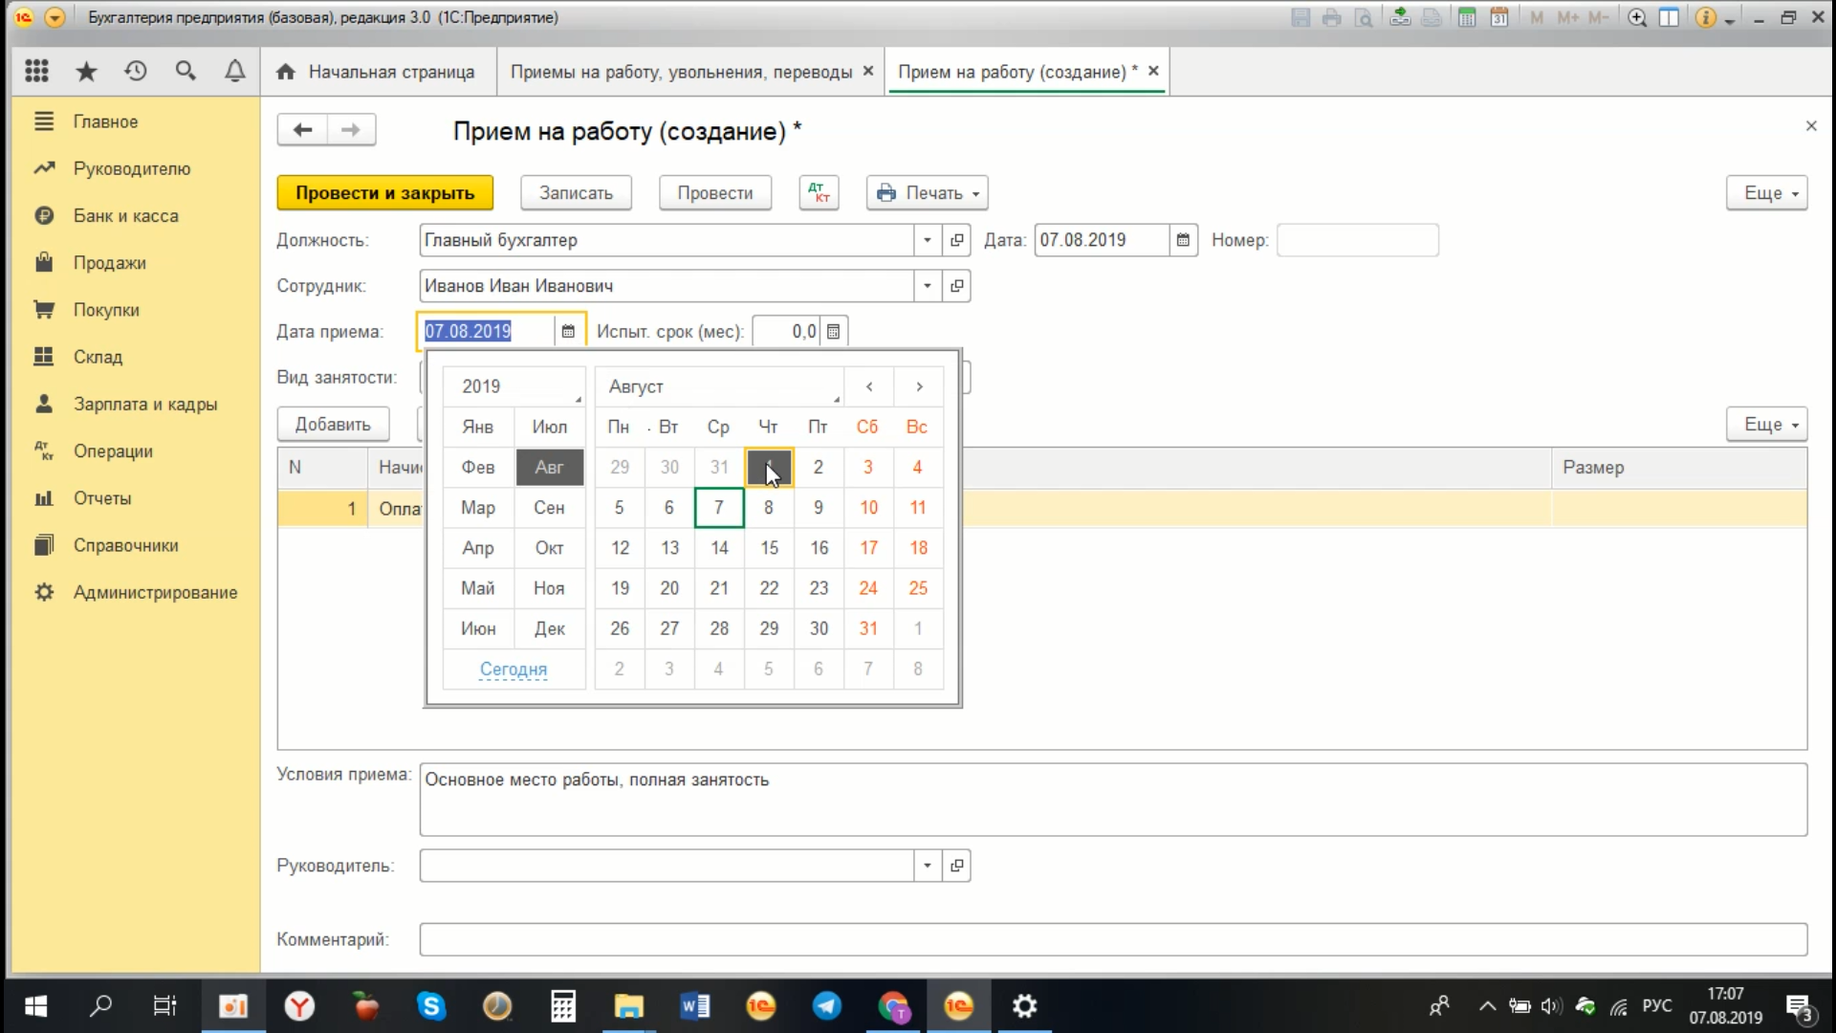Expand the 'Сотрудник' dropdown field
Image resolution: width=1836 pixels, height=1033 pixels.
927,285
